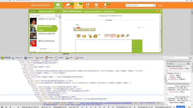Screen dimensions: 193x108
Task: Open the Сообщения messages icon in top bar
Action: 58,5
